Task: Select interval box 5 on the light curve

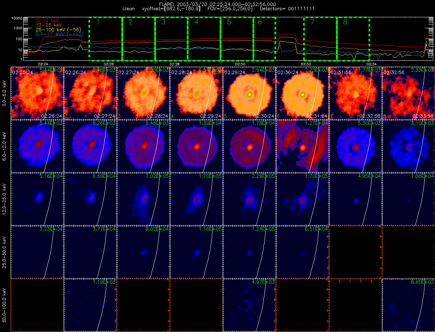Action: 237,38
